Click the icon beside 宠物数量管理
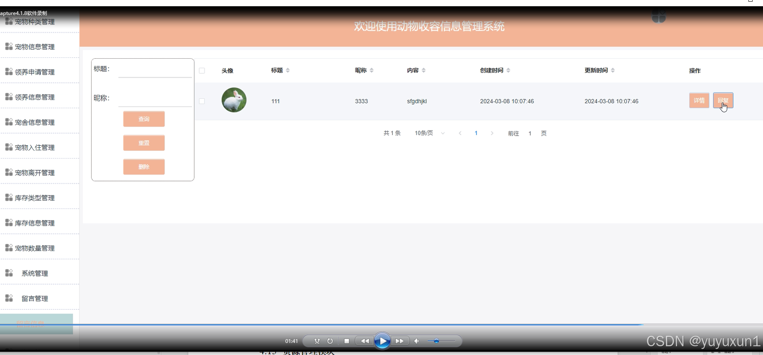 point(9,248)
